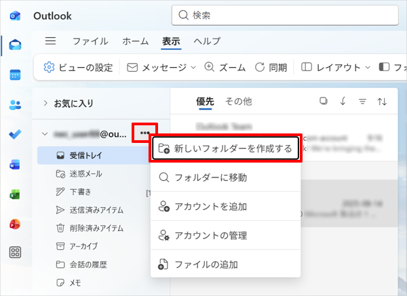
Task: Click the 同期 sync button
Action: click(x=271, y=68)
